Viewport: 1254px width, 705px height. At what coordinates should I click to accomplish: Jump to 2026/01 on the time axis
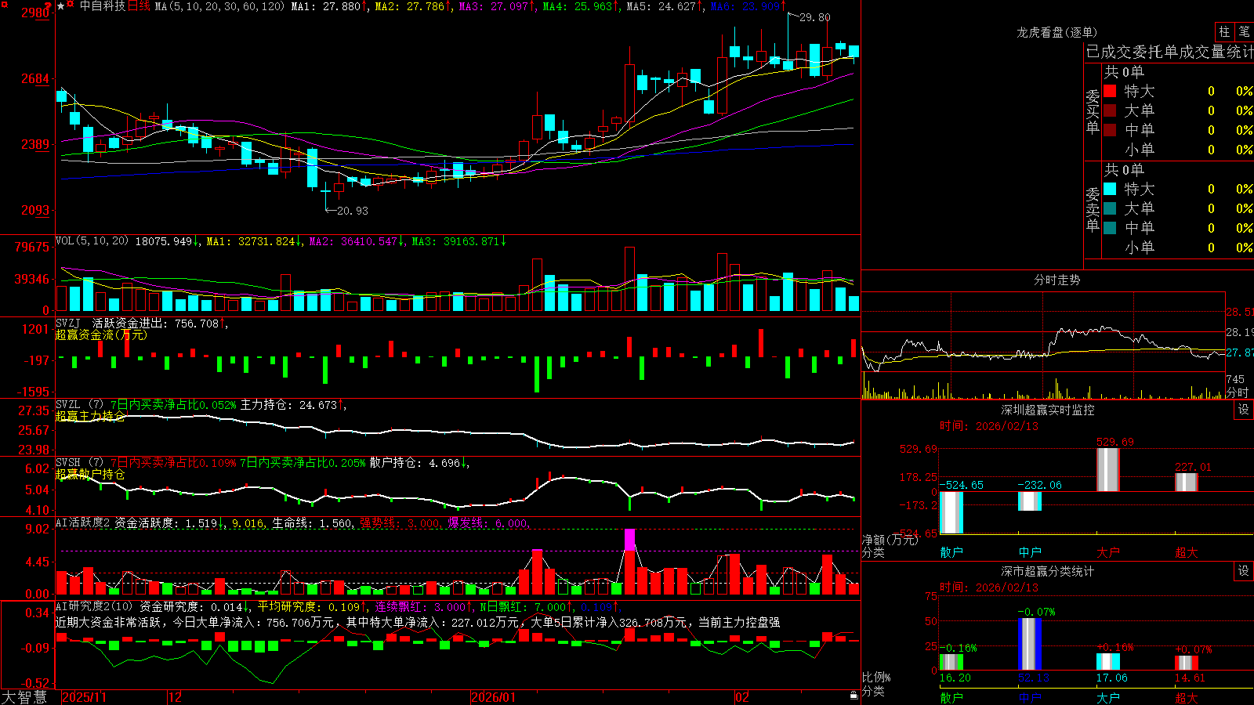pyautogui.click(x=494, y=697)
